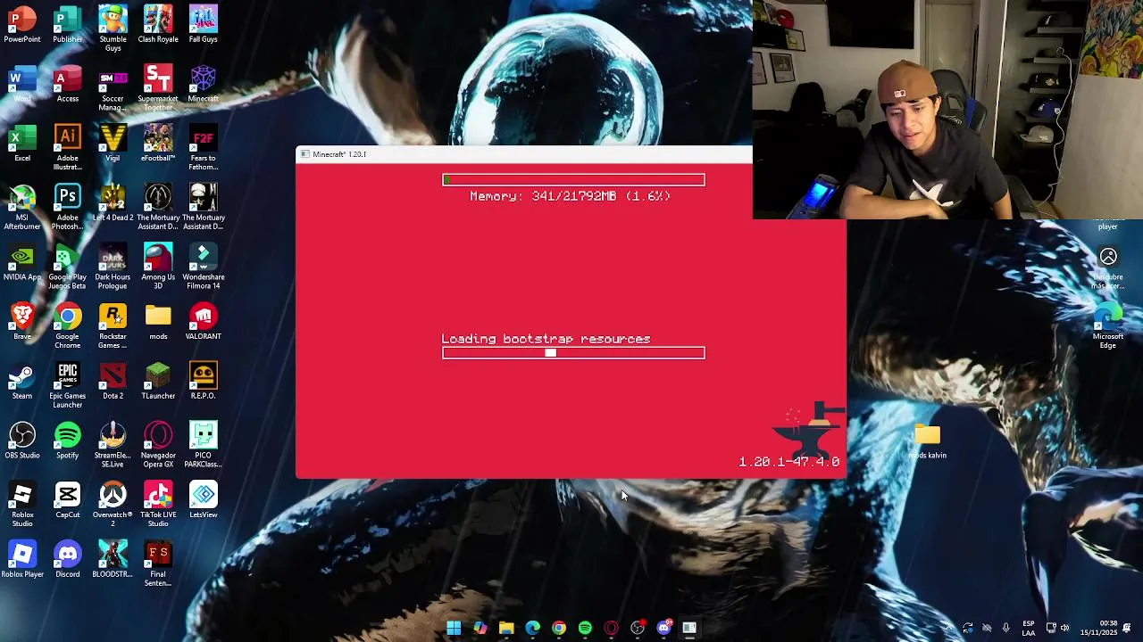Select TikTok LIVE Studio desktop icon
Screen dimensions: 1143x642
click(x=158, y=504)
